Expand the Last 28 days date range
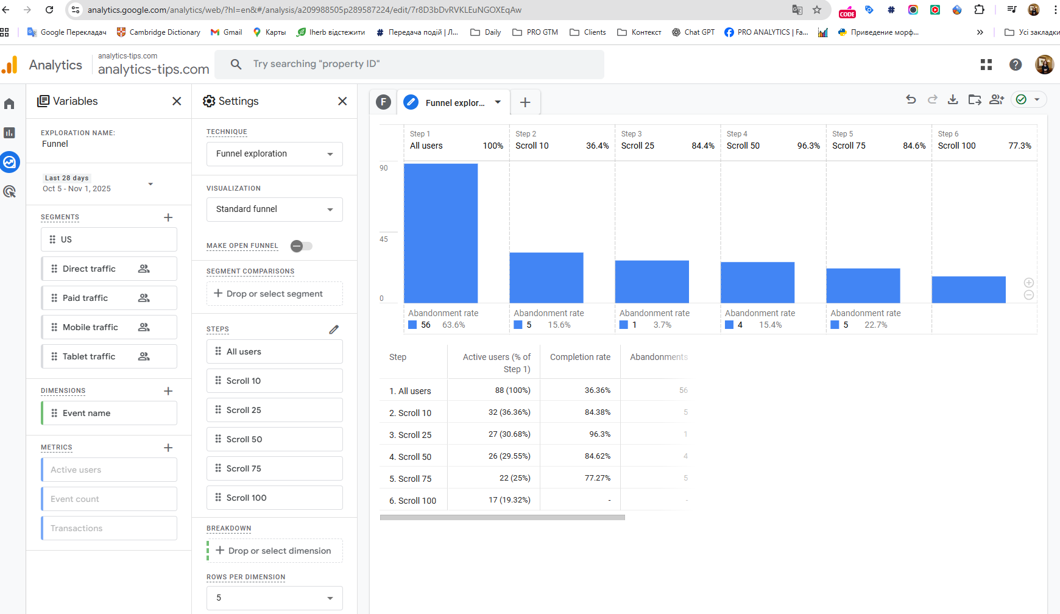 [97, 183]
